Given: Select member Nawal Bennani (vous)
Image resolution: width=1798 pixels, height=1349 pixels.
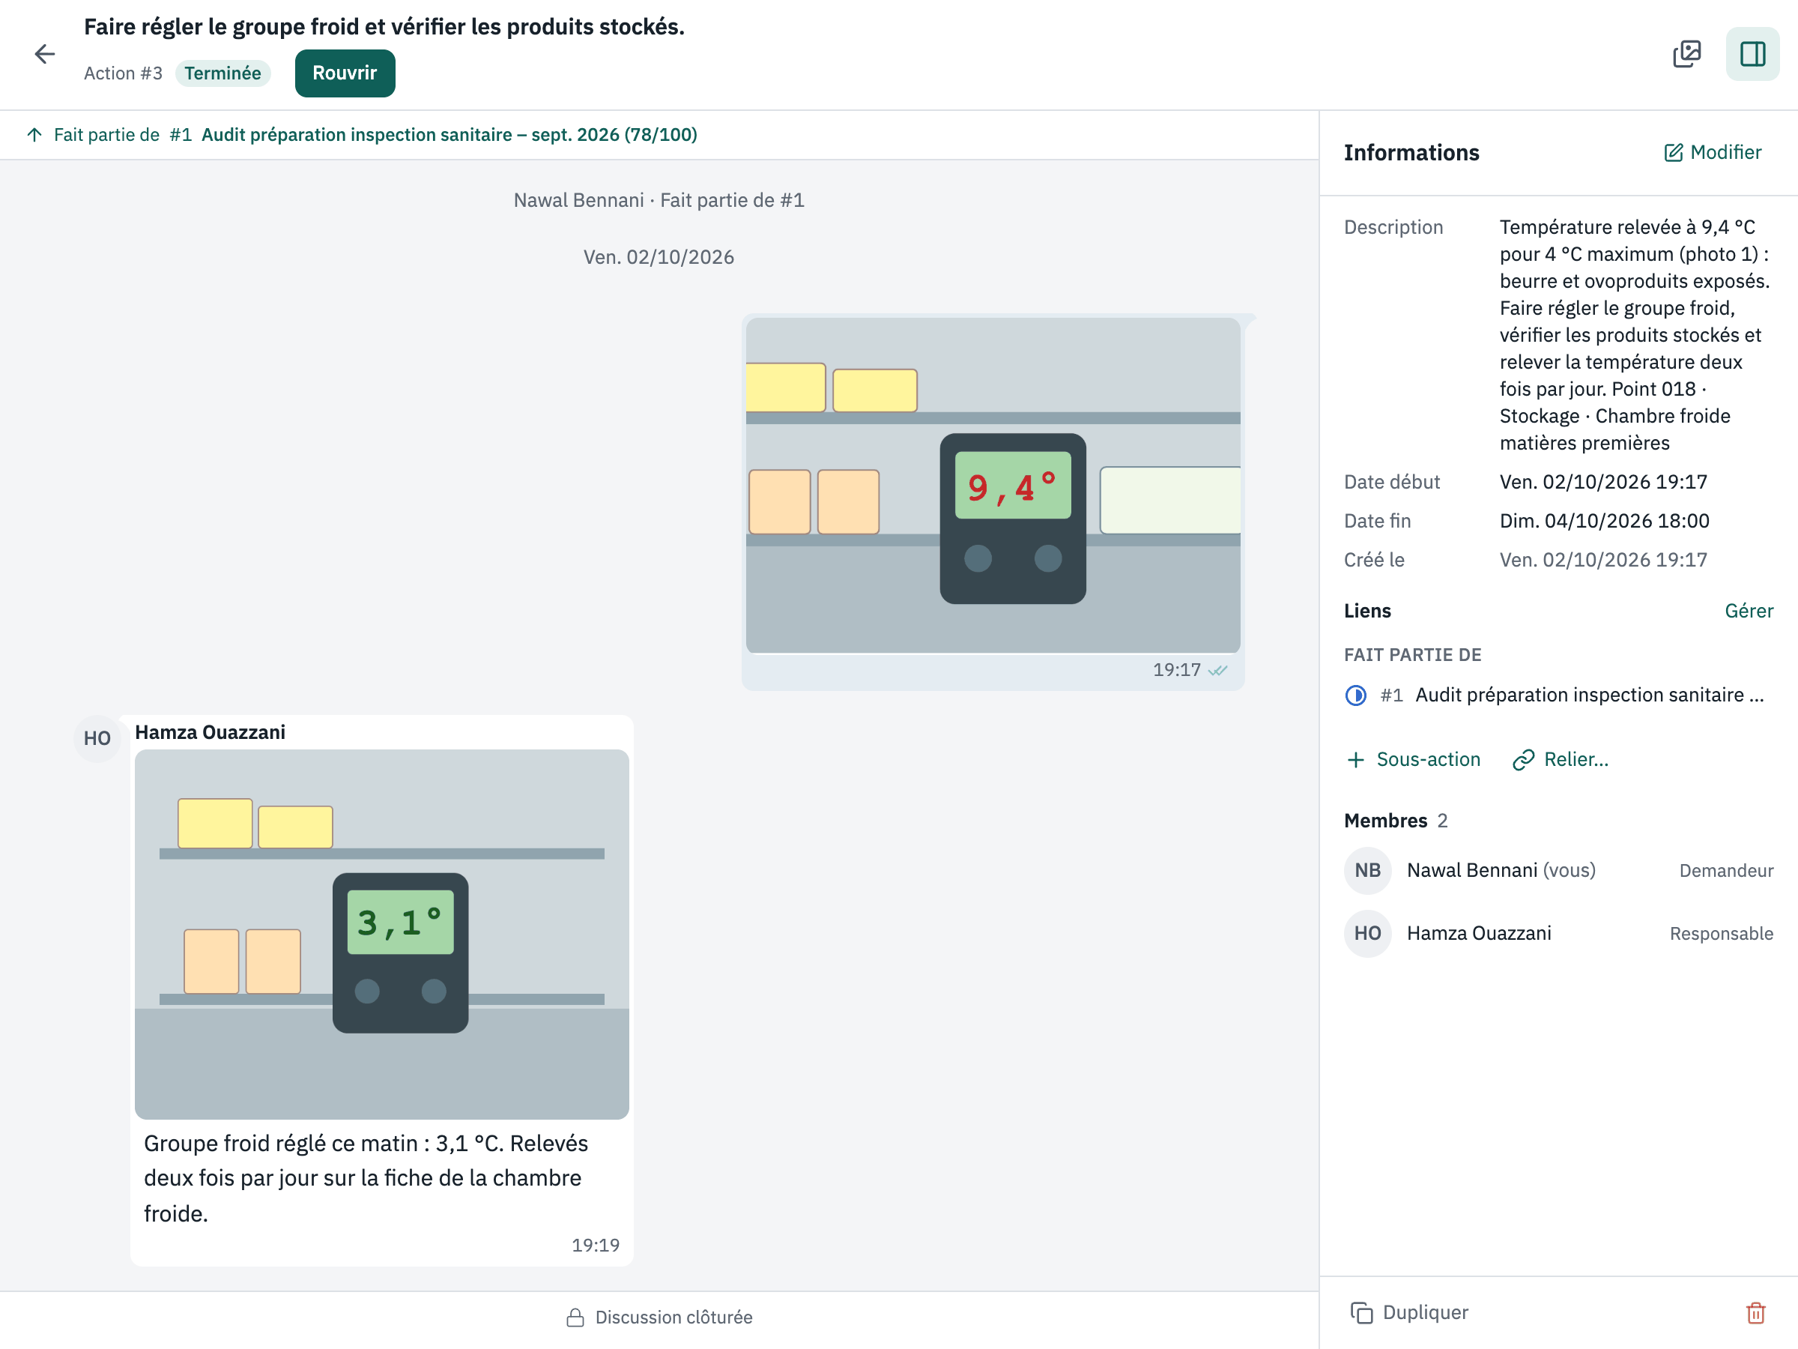Looking at the screenshot, I should point(1558,870).
